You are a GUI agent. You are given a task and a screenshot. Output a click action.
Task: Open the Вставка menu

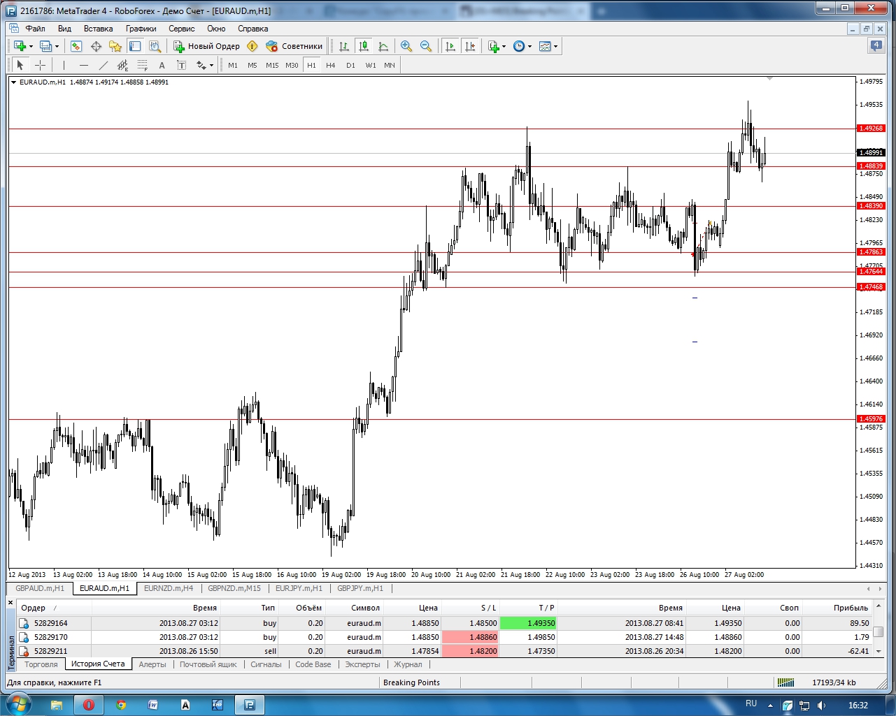point(98,29)
